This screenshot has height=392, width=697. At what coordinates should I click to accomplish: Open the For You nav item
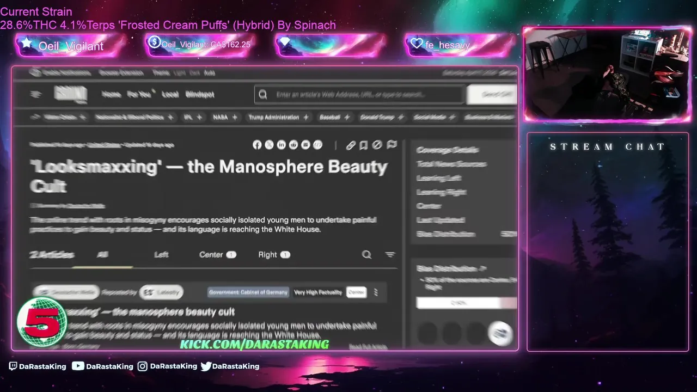click(x=139, y=94)
